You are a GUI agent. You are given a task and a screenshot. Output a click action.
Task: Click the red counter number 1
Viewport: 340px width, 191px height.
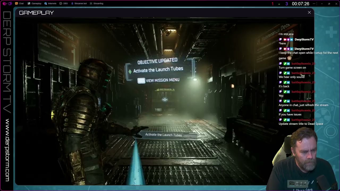[x=273, y=4]
